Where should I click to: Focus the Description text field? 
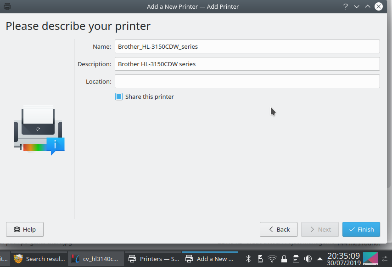[247, 64]
